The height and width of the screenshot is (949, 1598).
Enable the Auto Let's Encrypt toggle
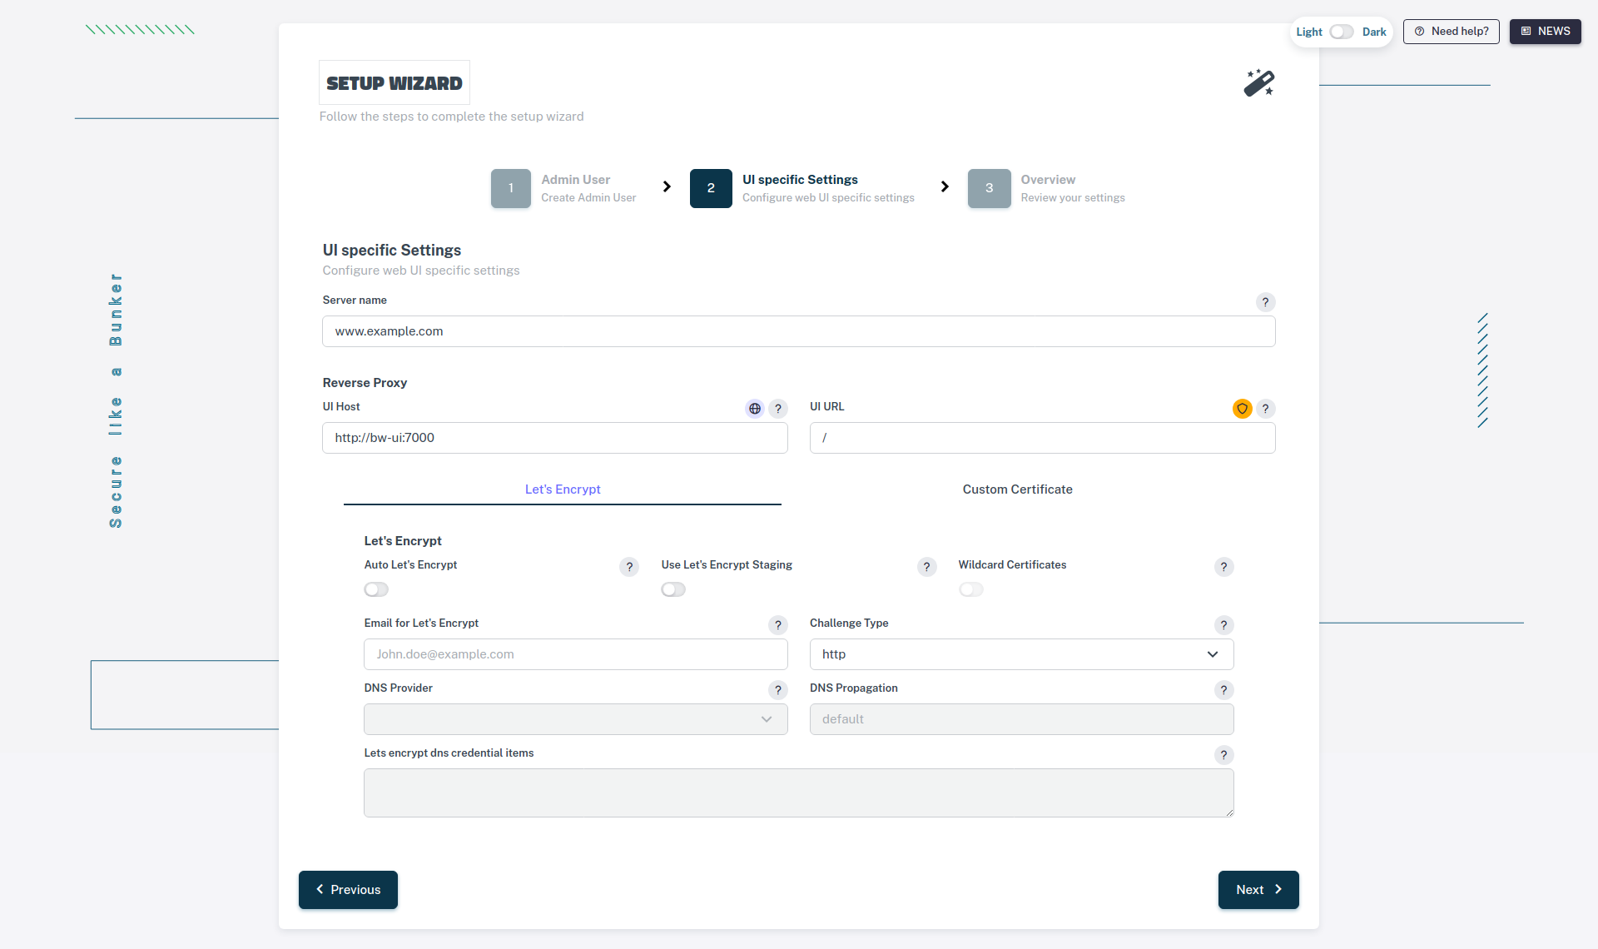376,589
